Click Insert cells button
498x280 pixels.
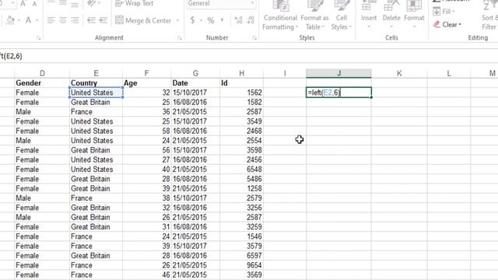point(368,14)
